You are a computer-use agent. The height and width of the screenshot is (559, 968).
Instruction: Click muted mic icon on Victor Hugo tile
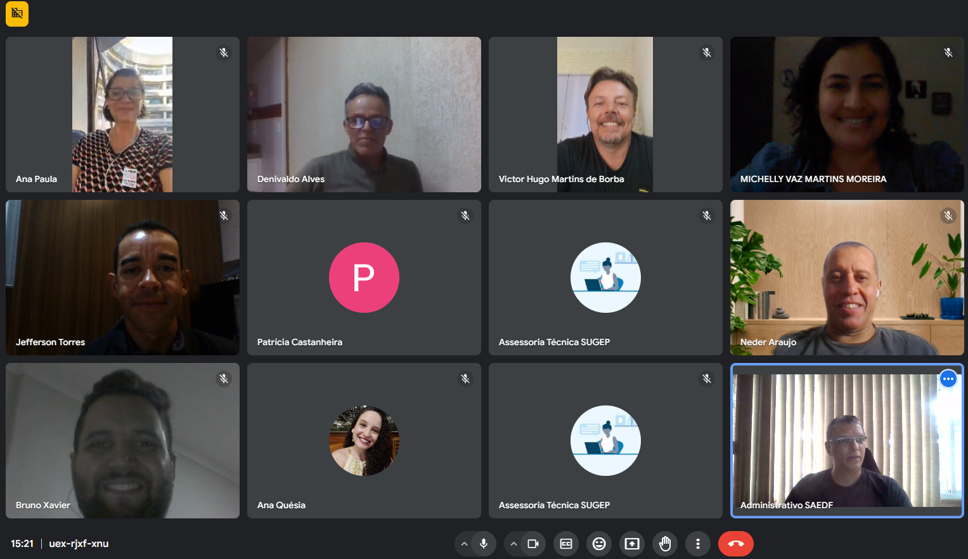pos(707,53)
